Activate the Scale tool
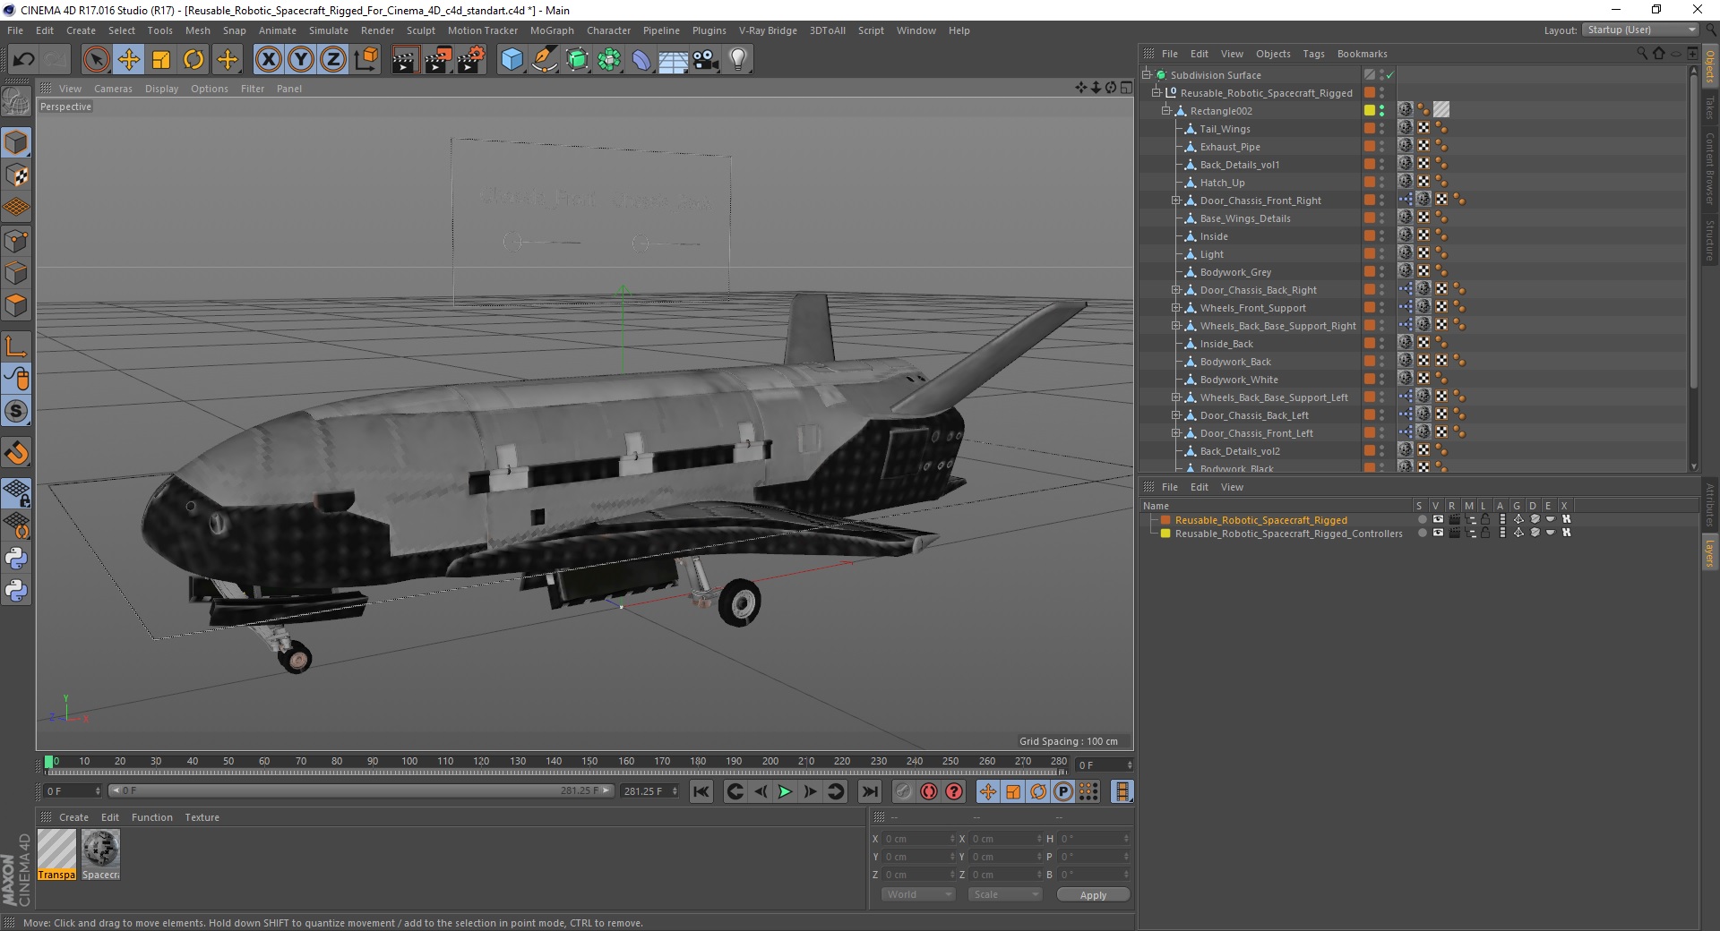 (x=161, y=60)
